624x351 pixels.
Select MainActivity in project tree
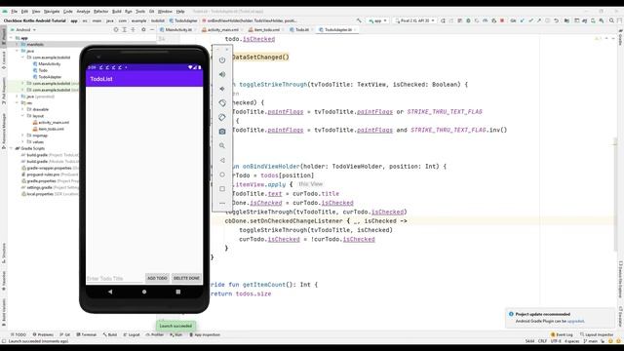[x=47, y=63]
